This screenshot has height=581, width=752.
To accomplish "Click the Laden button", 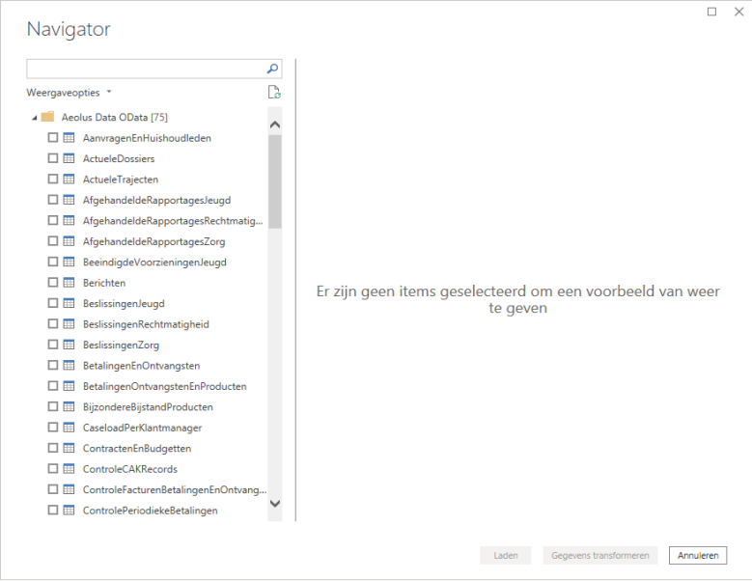I will [506, 555].
